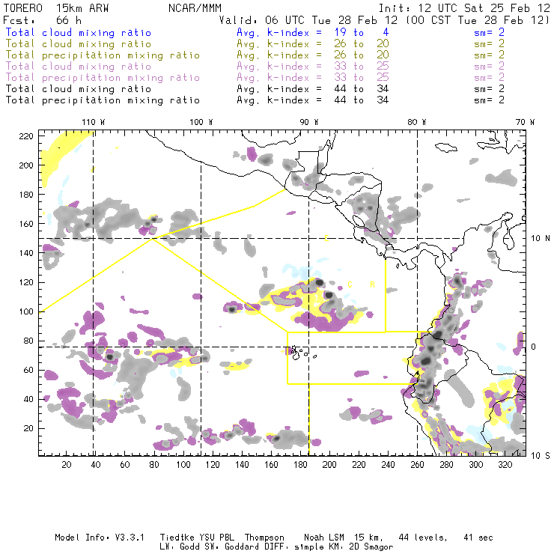This screenshot has height=554, width=554.
Task: Click the 'YSU PBL' footer text
Action: click(216, 538)
